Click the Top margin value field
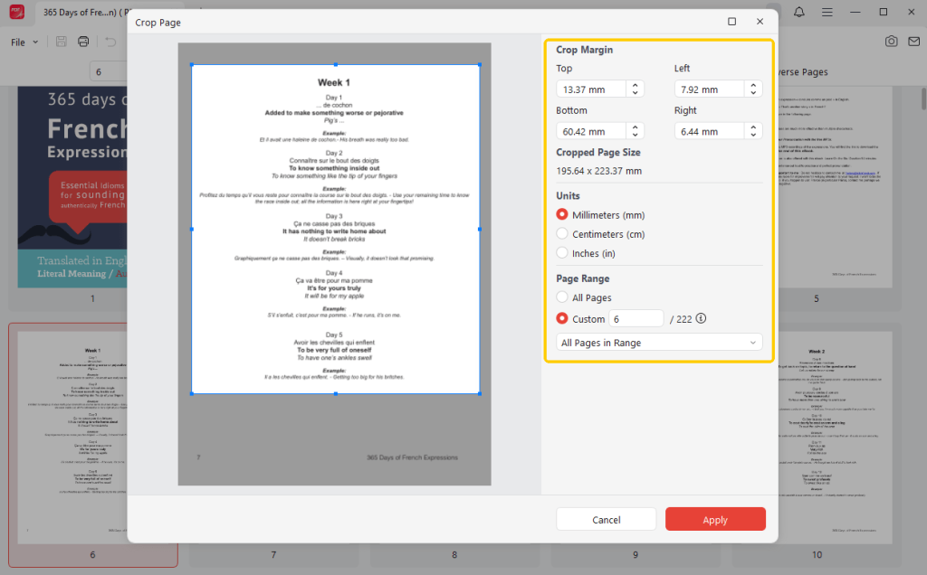This screenshot has height=575, width=927. pyautogui.click(x=590, y=90)
